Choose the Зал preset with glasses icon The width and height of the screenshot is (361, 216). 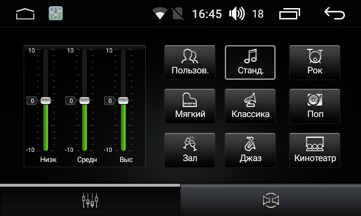(x=190, y=150)
